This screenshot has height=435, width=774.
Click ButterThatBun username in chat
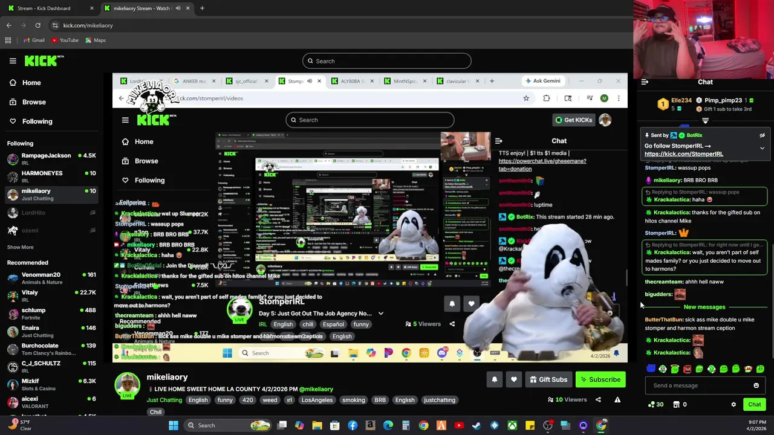[x=663, y=320]
